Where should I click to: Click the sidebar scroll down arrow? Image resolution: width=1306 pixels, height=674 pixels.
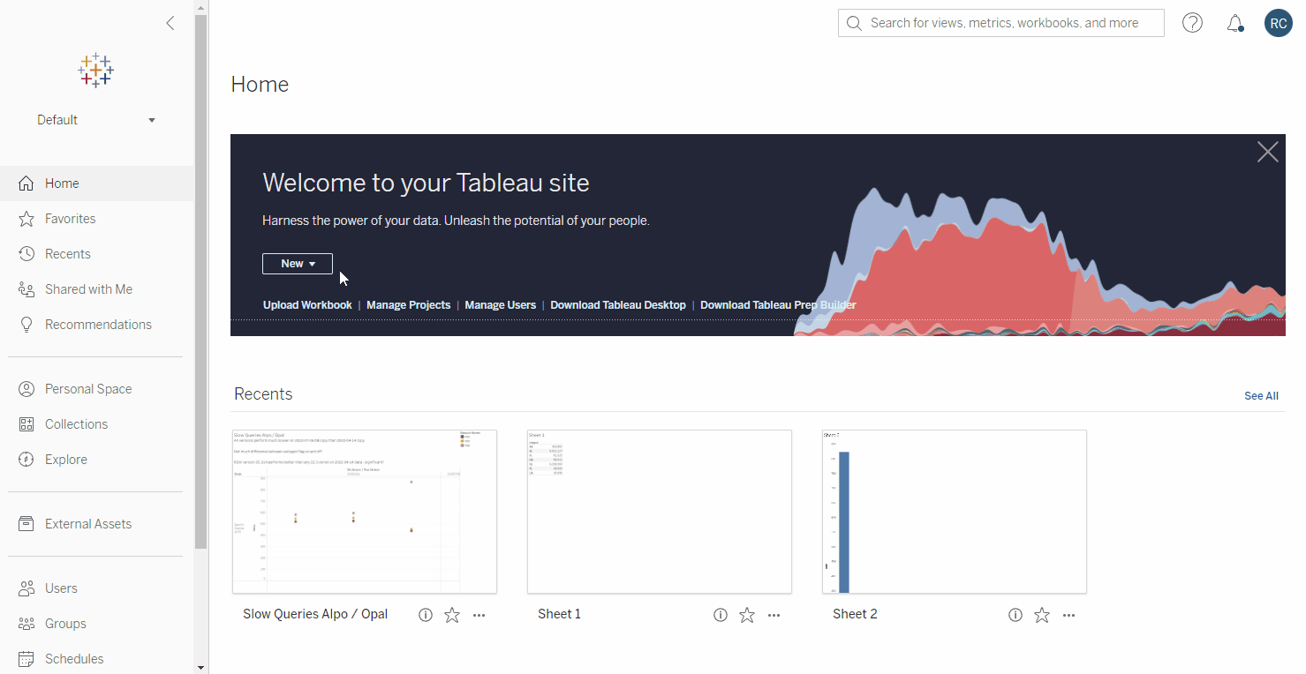(201, 667)
